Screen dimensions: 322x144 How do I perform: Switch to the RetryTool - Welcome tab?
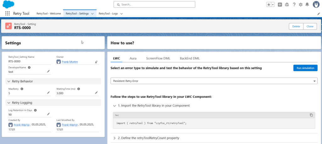(49, 13)
